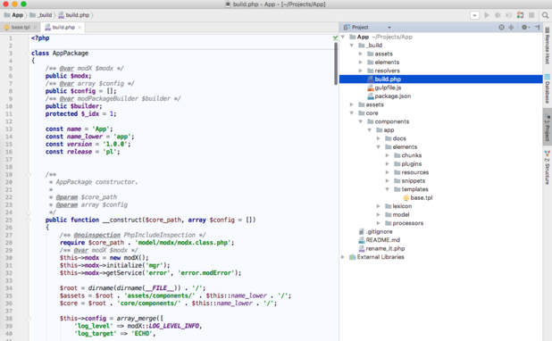Open the Project view type dropdown
Viewport: 552px width, 341px height.
(x=389, y=28)
